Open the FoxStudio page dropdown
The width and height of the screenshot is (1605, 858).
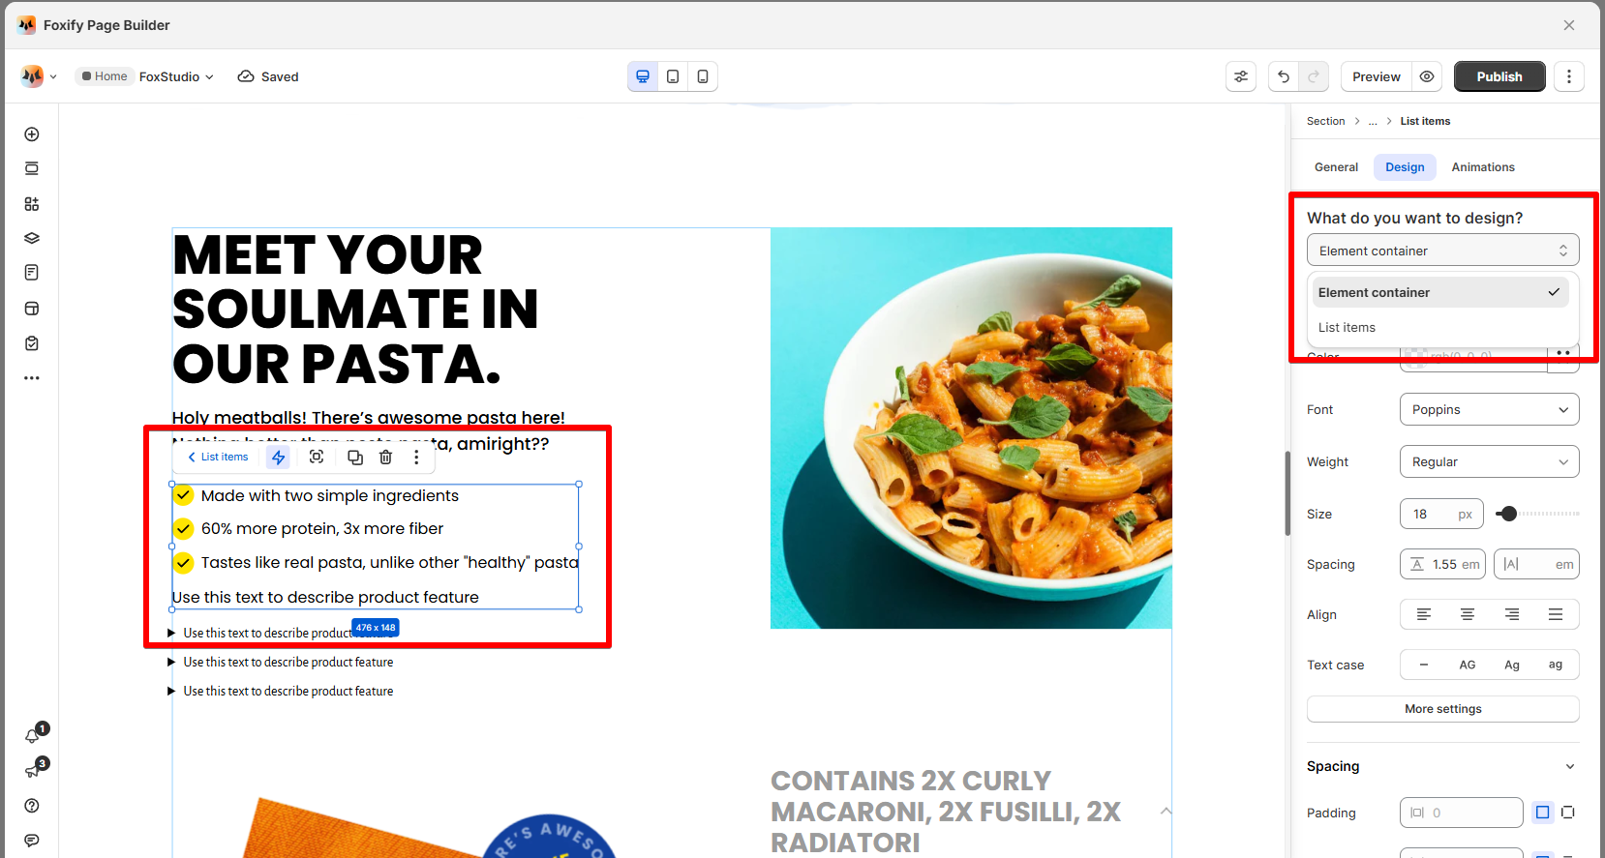(x=176, y=76)
